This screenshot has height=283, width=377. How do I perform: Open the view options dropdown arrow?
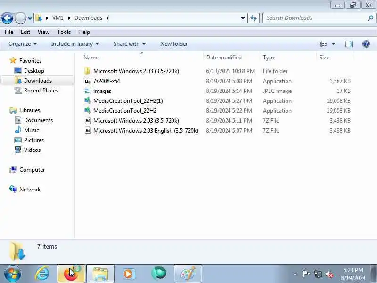point(333,44)
